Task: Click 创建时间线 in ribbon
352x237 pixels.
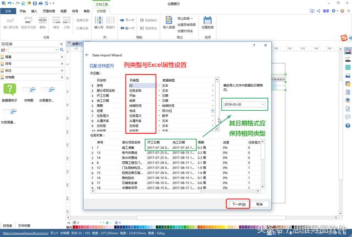Action: tap(185, 31)
